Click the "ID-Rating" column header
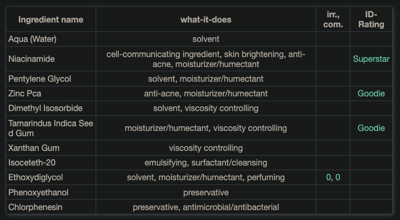 371,20
